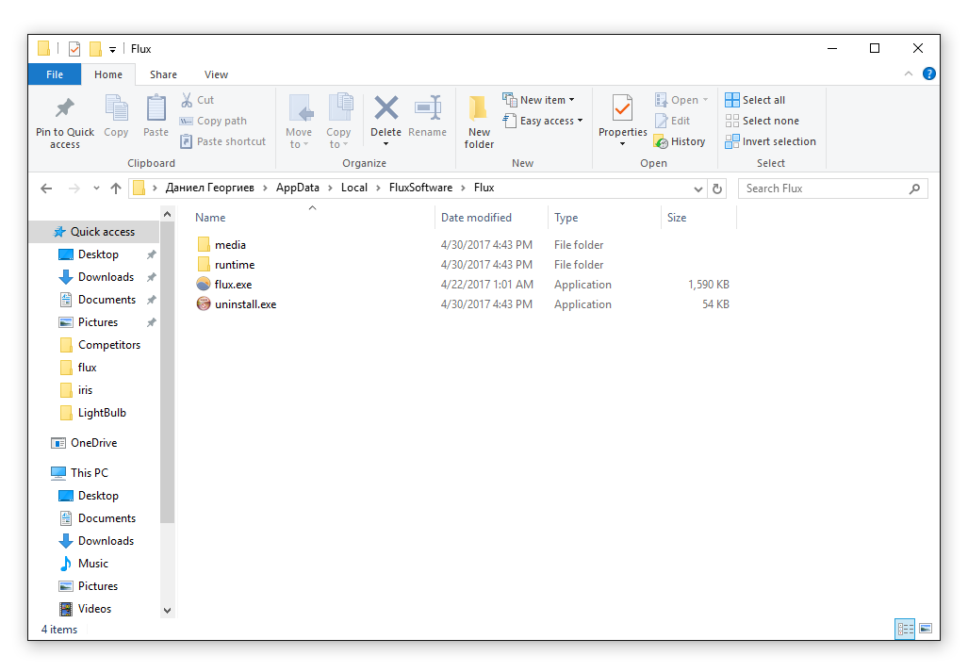The image size is (968, 672).
Task: Click Pin to Quick access icon
Action: 64,108
